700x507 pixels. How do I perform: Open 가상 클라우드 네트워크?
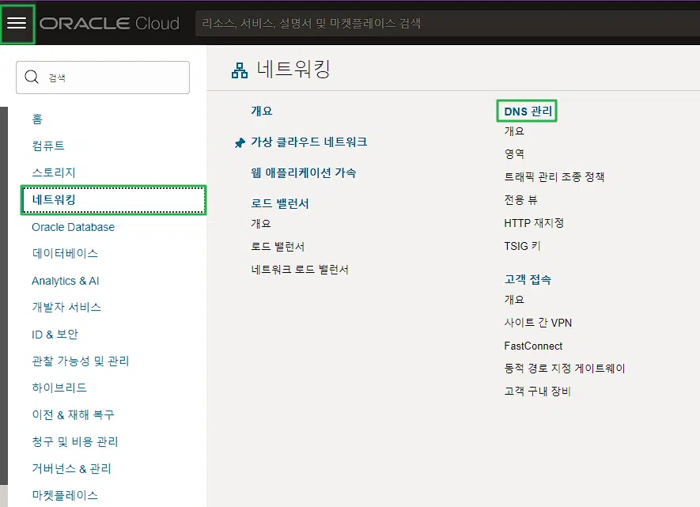[309, 142]
